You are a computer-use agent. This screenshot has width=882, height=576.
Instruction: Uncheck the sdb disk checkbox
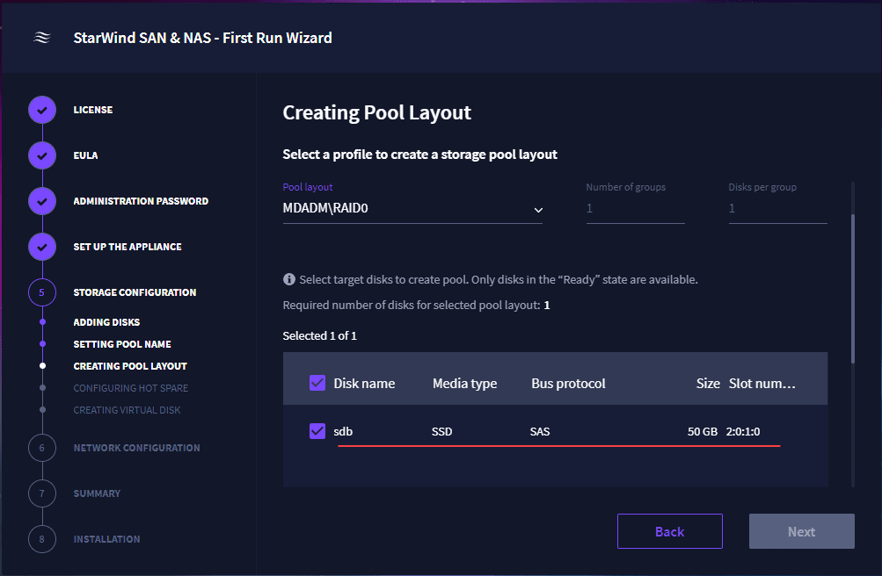(x=317, y=431)
